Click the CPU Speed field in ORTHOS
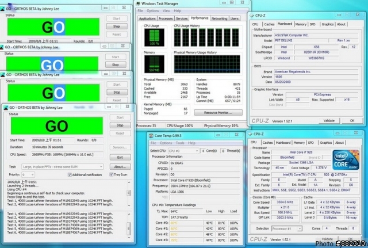 pos(67,155)
